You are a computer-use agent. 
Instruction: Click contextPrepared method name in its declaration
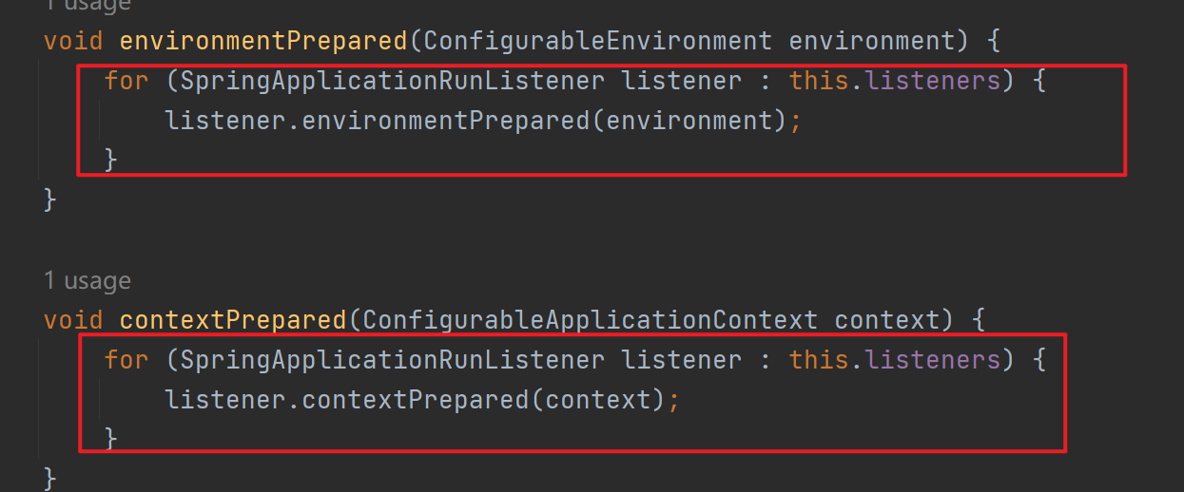[234, 320]
